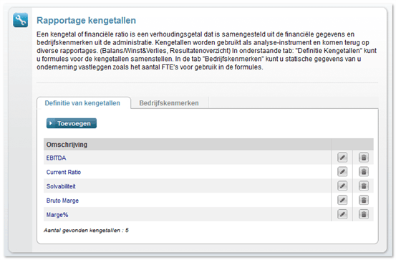
Task: Edit the Marge% row with the pencil icon
Action: click(342, 214)
